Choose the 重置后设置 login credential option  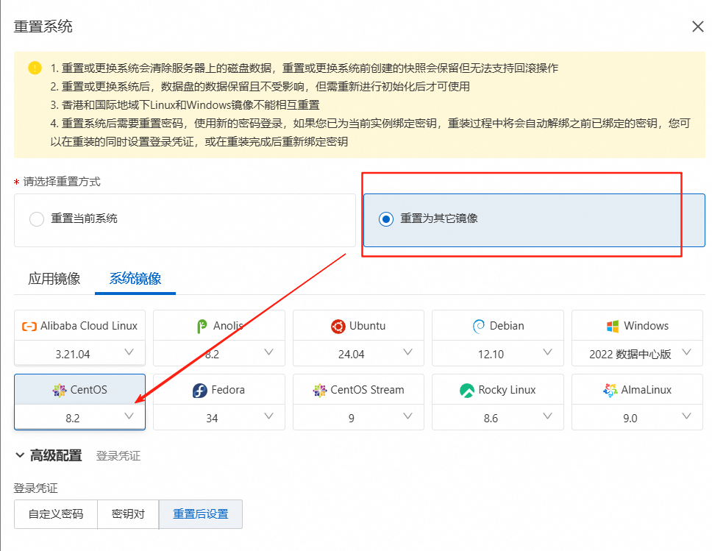201,514
